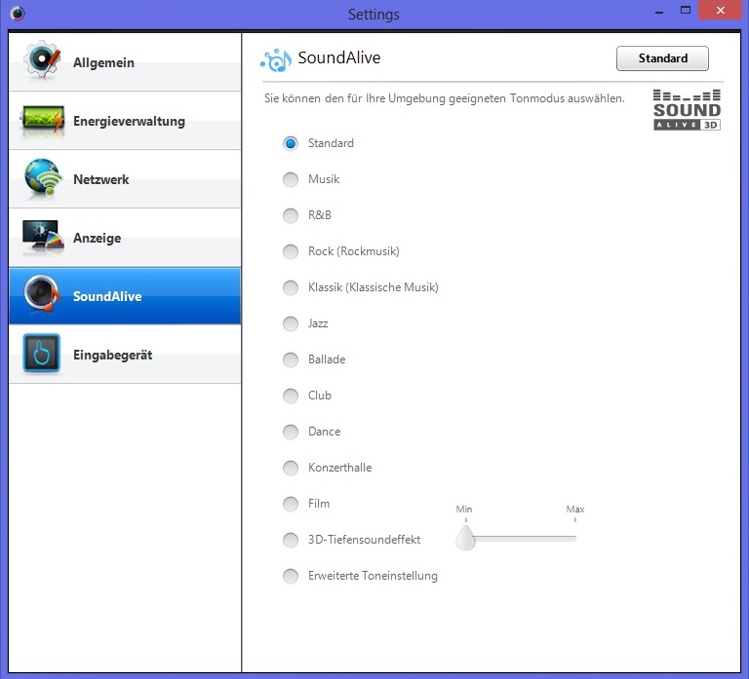Select the SoundAlive category label
Image resolution: width=749 pixels, height=679 pixels.
click(x=107, y=296)
